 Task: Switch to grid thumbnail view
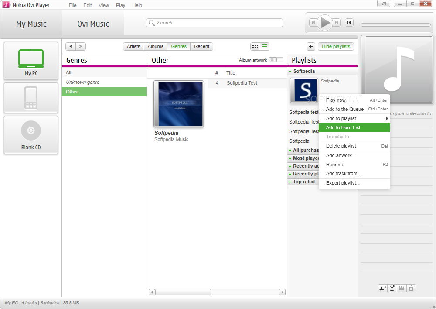pyautogui.click(x=255, y=47)
